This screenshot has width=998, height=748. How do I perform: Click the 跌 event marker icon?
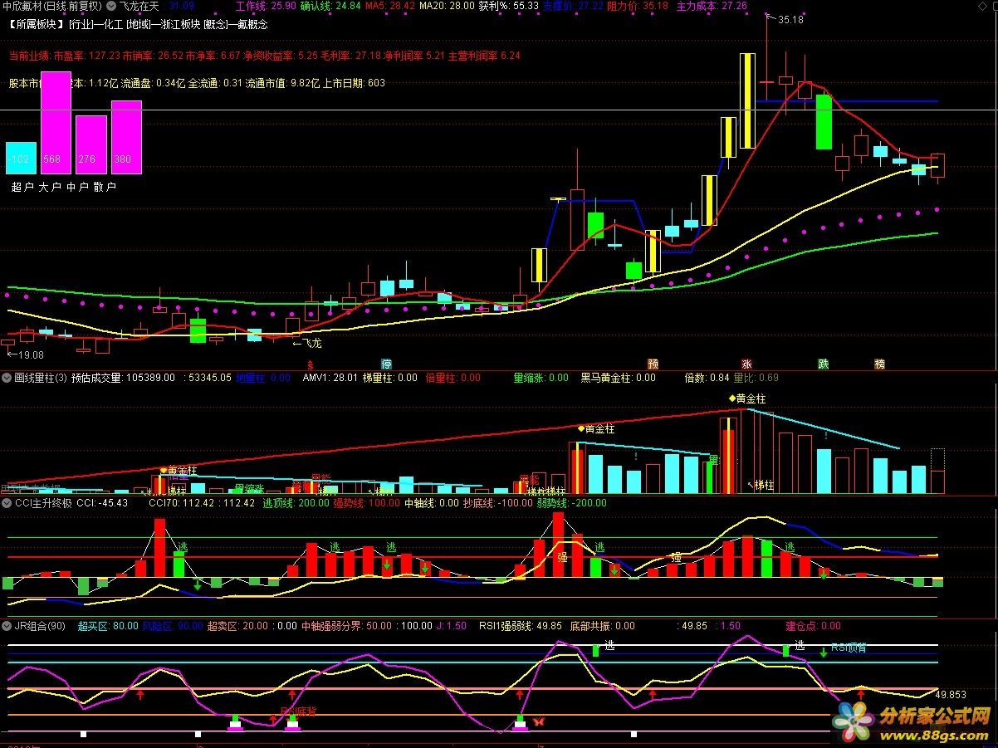tap(823, 364)
